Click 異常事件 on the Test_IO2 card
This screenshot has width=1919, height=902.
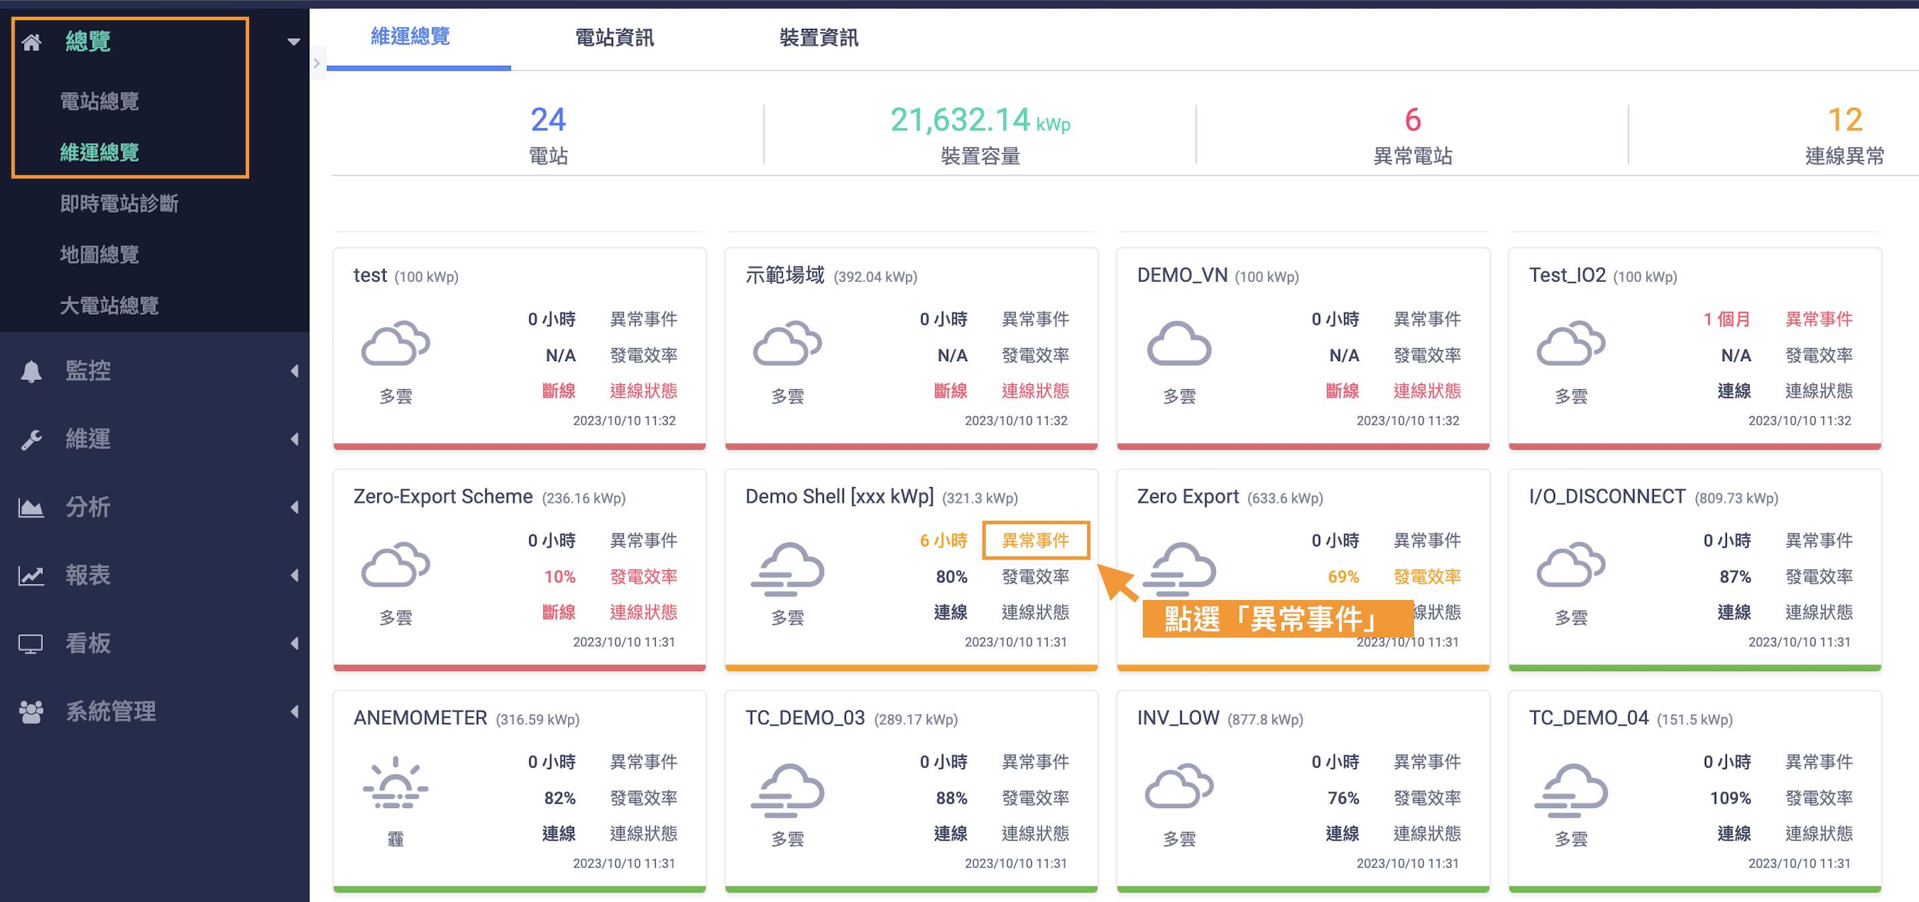(1819, 319)
